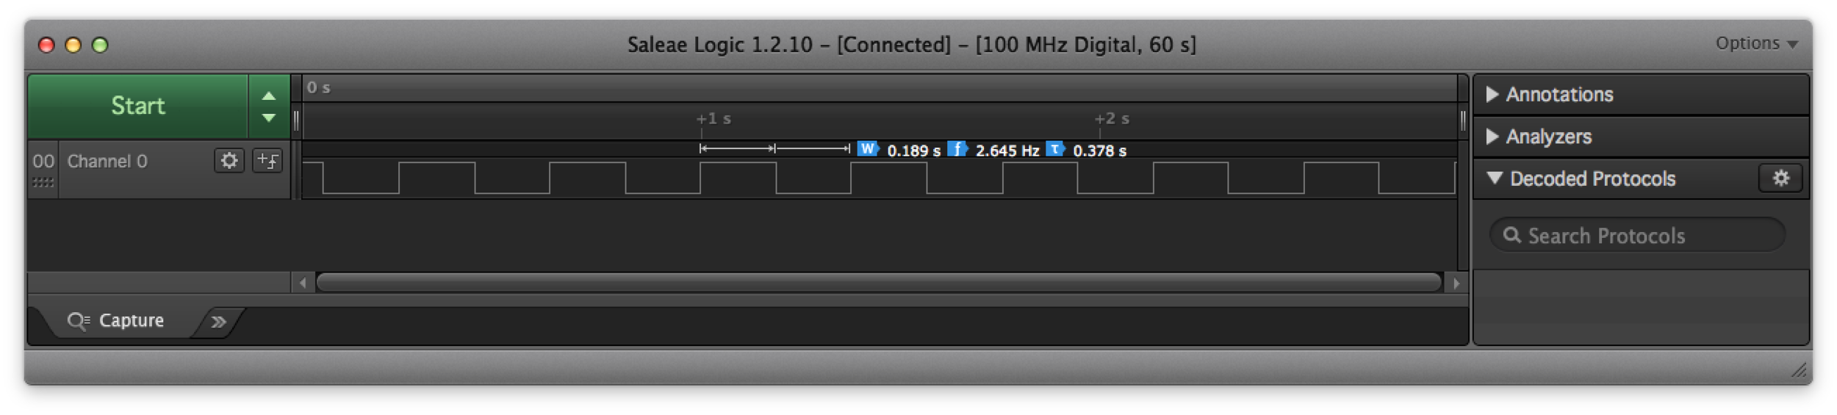This screenshot has width=1837, height=415.
Task: Open Decoded Protocols gear settings
Action: (x=1780, y=178)
